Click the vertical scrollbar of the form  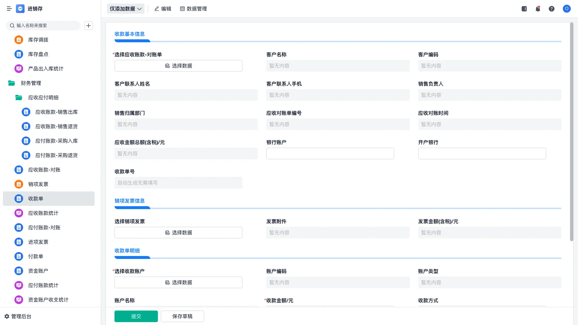click(571, 132)
